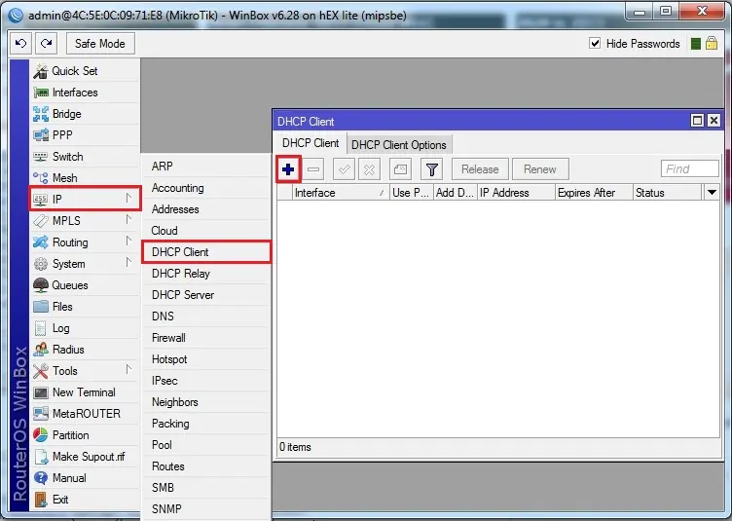732x521 pixels.
Task: Click the minus Remove button
Action: tap(313, 169)
